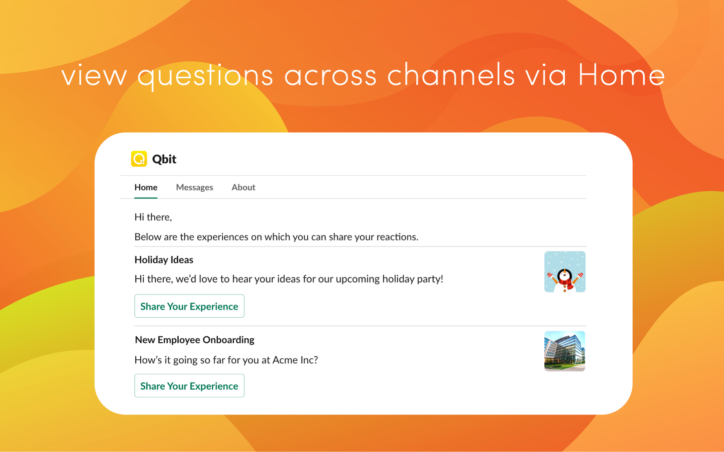The height and width of the screenshot is (452, 724).
Task: Click the yellow Qbit logo icon
Action: coord(139,159)
